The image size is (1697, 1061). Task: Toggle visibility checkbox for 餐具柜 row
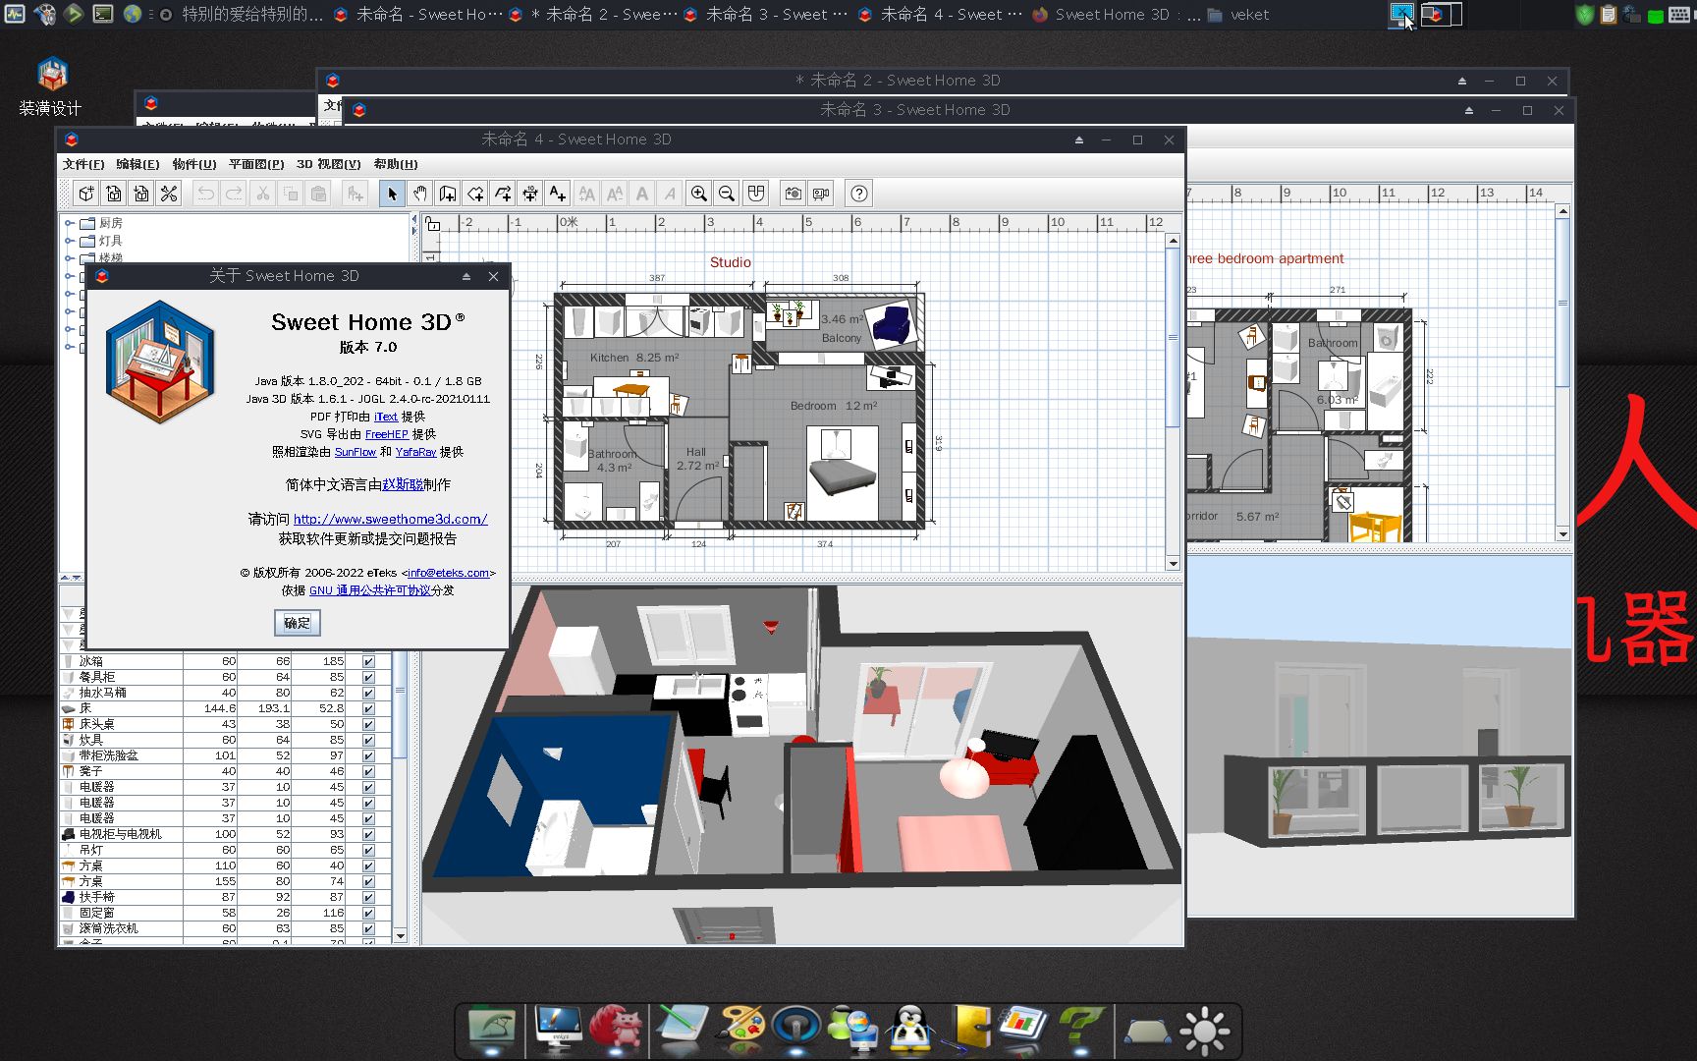coord(368,677)
